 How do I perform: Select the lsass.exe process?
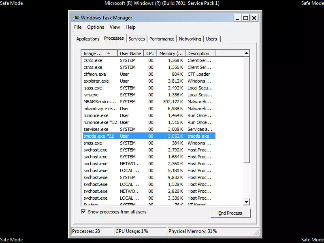pos(148,88)
